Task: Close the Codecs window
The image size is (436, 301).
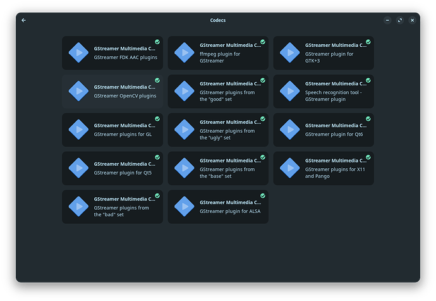Action: pos(413,20)
